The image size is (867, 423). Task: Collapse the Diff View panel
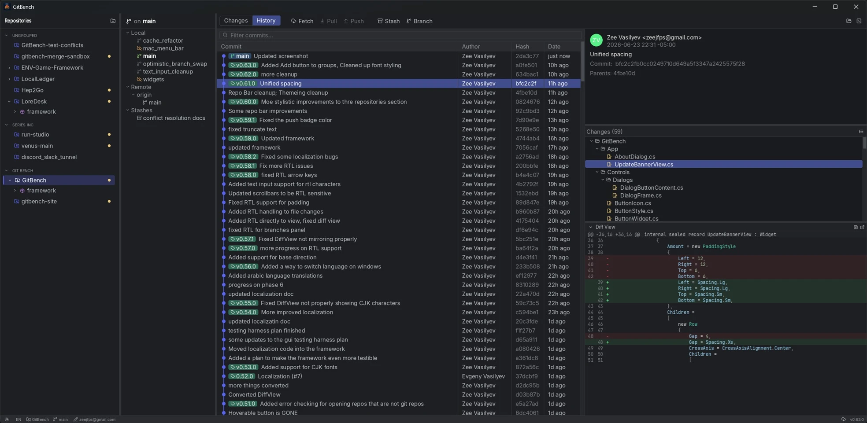pos(591,227)
